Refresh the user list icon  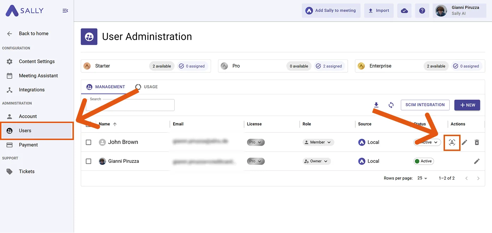pyautogui.click(x=391, y=105)
